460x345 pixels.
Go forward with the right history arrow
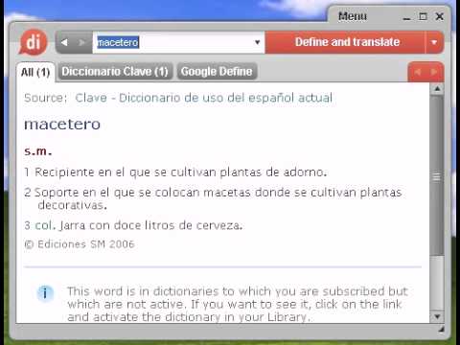pos(81,42)
